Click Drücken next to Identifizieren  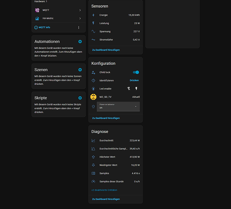click(x=134, y=80)
